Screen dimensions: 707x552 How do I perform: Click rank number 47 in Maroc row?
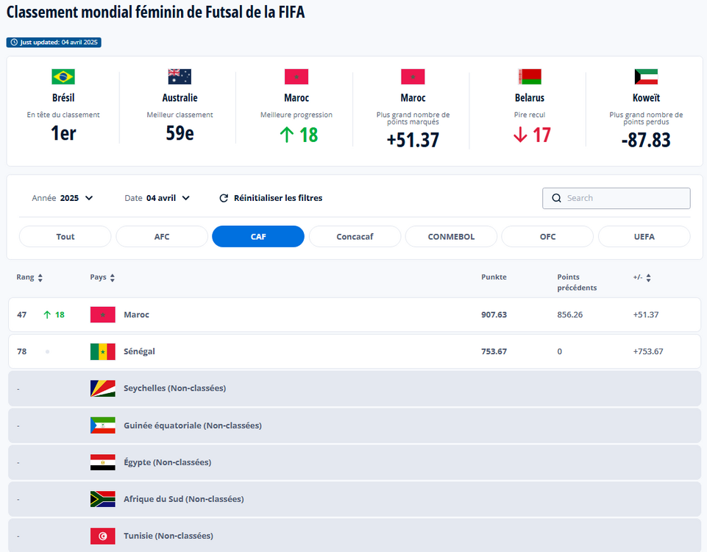click(x=21, y=315)
